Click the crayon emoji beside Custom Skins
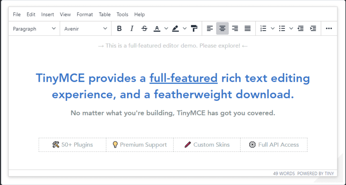The height and width of the screenshot is (185, 346). (x=188, y=145)
